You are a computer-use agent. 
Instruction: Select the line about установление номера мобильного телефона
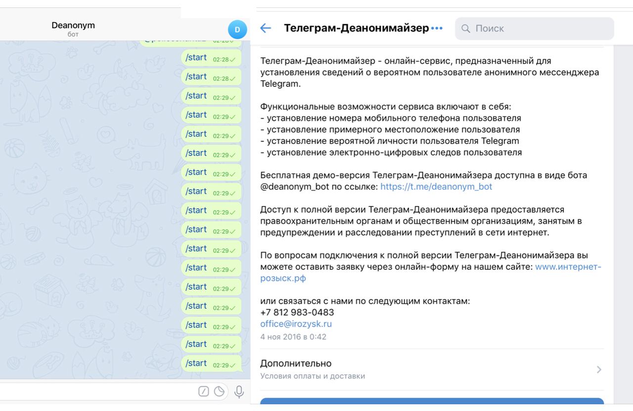point(391,119)
